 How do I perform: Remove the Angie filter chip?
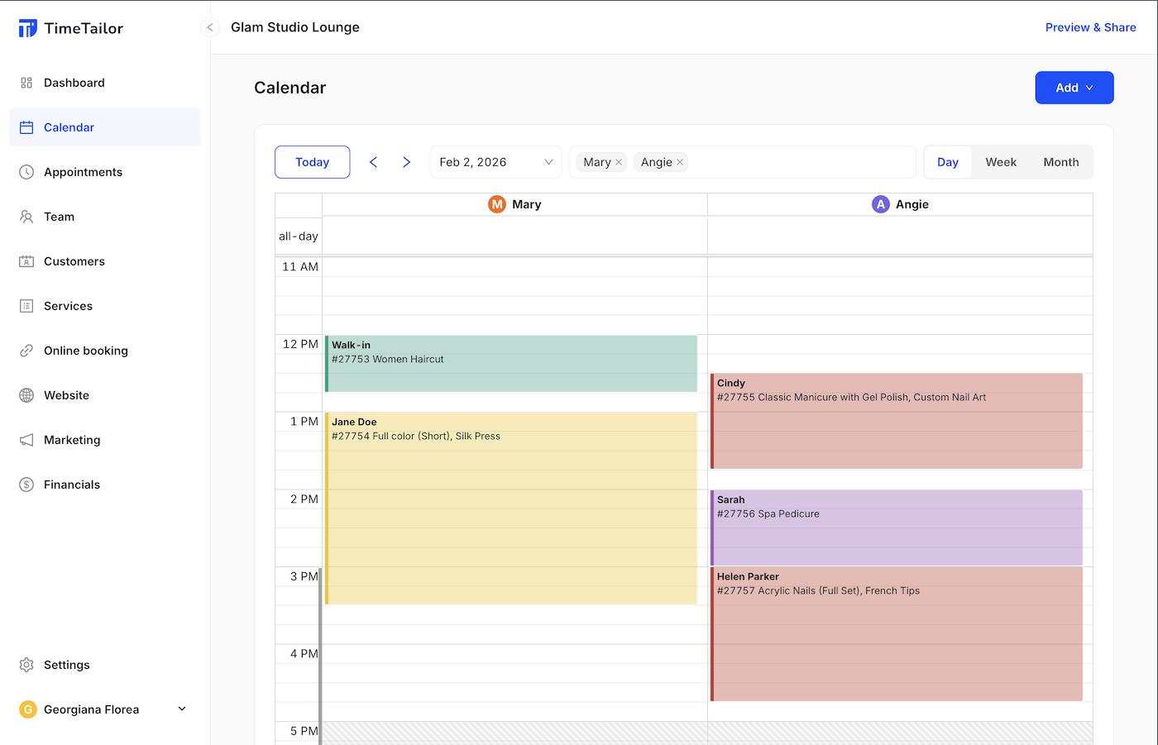[x=680, y=162]
